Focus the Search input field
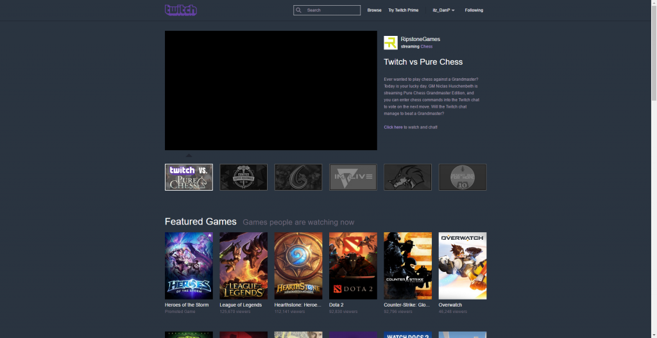The width and height of the screenshot is (657, 338). pyautogui.click(x=327, y=10)
